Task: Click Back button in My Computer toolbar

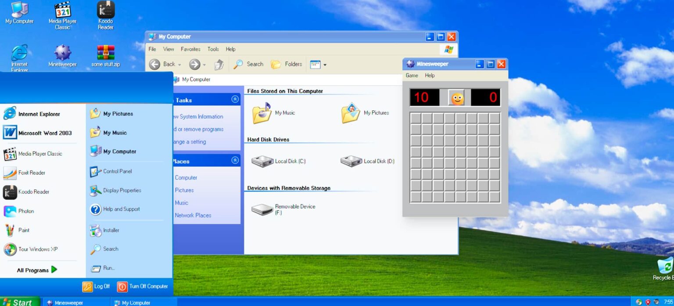Action: (x=162, y=64)
